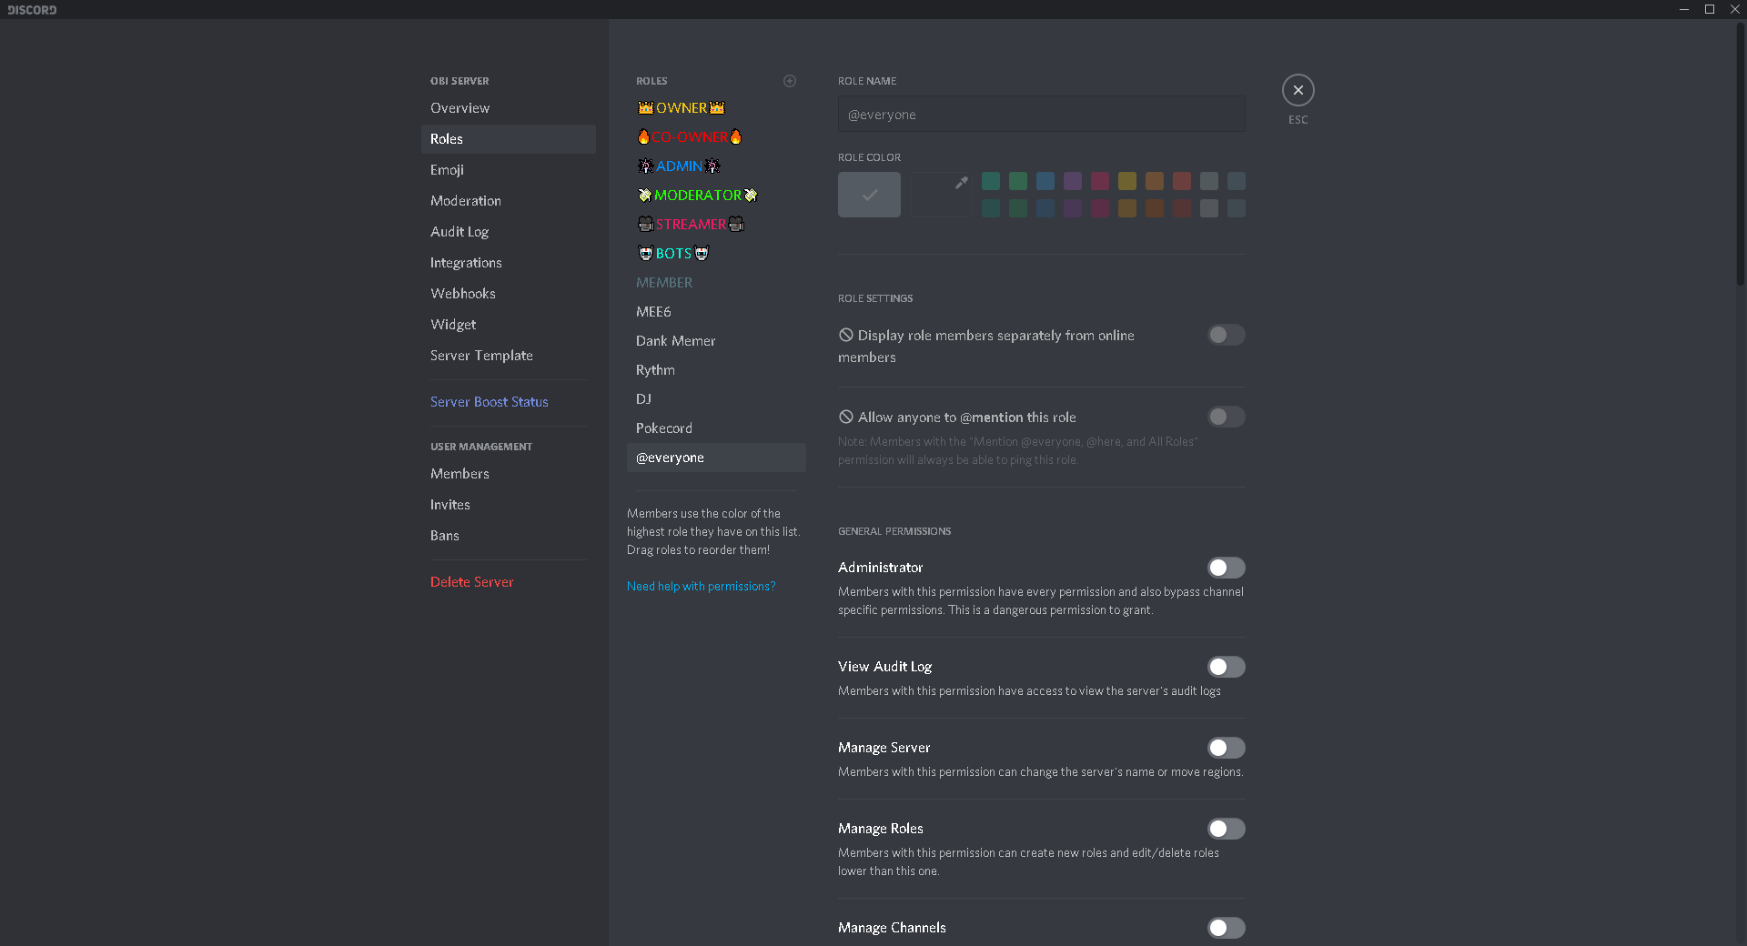This screenshot has height=946, width=1747.
Task: Click the fire emoji beside CO-OWNER
Action: coord(645,136)
